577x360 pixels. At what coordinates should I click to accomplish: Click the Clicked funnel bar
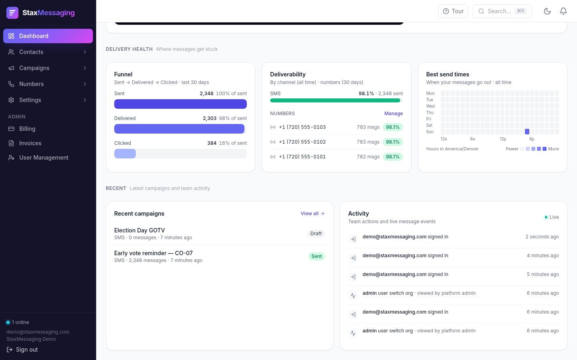pyautogui.click(x=180, y=154)
